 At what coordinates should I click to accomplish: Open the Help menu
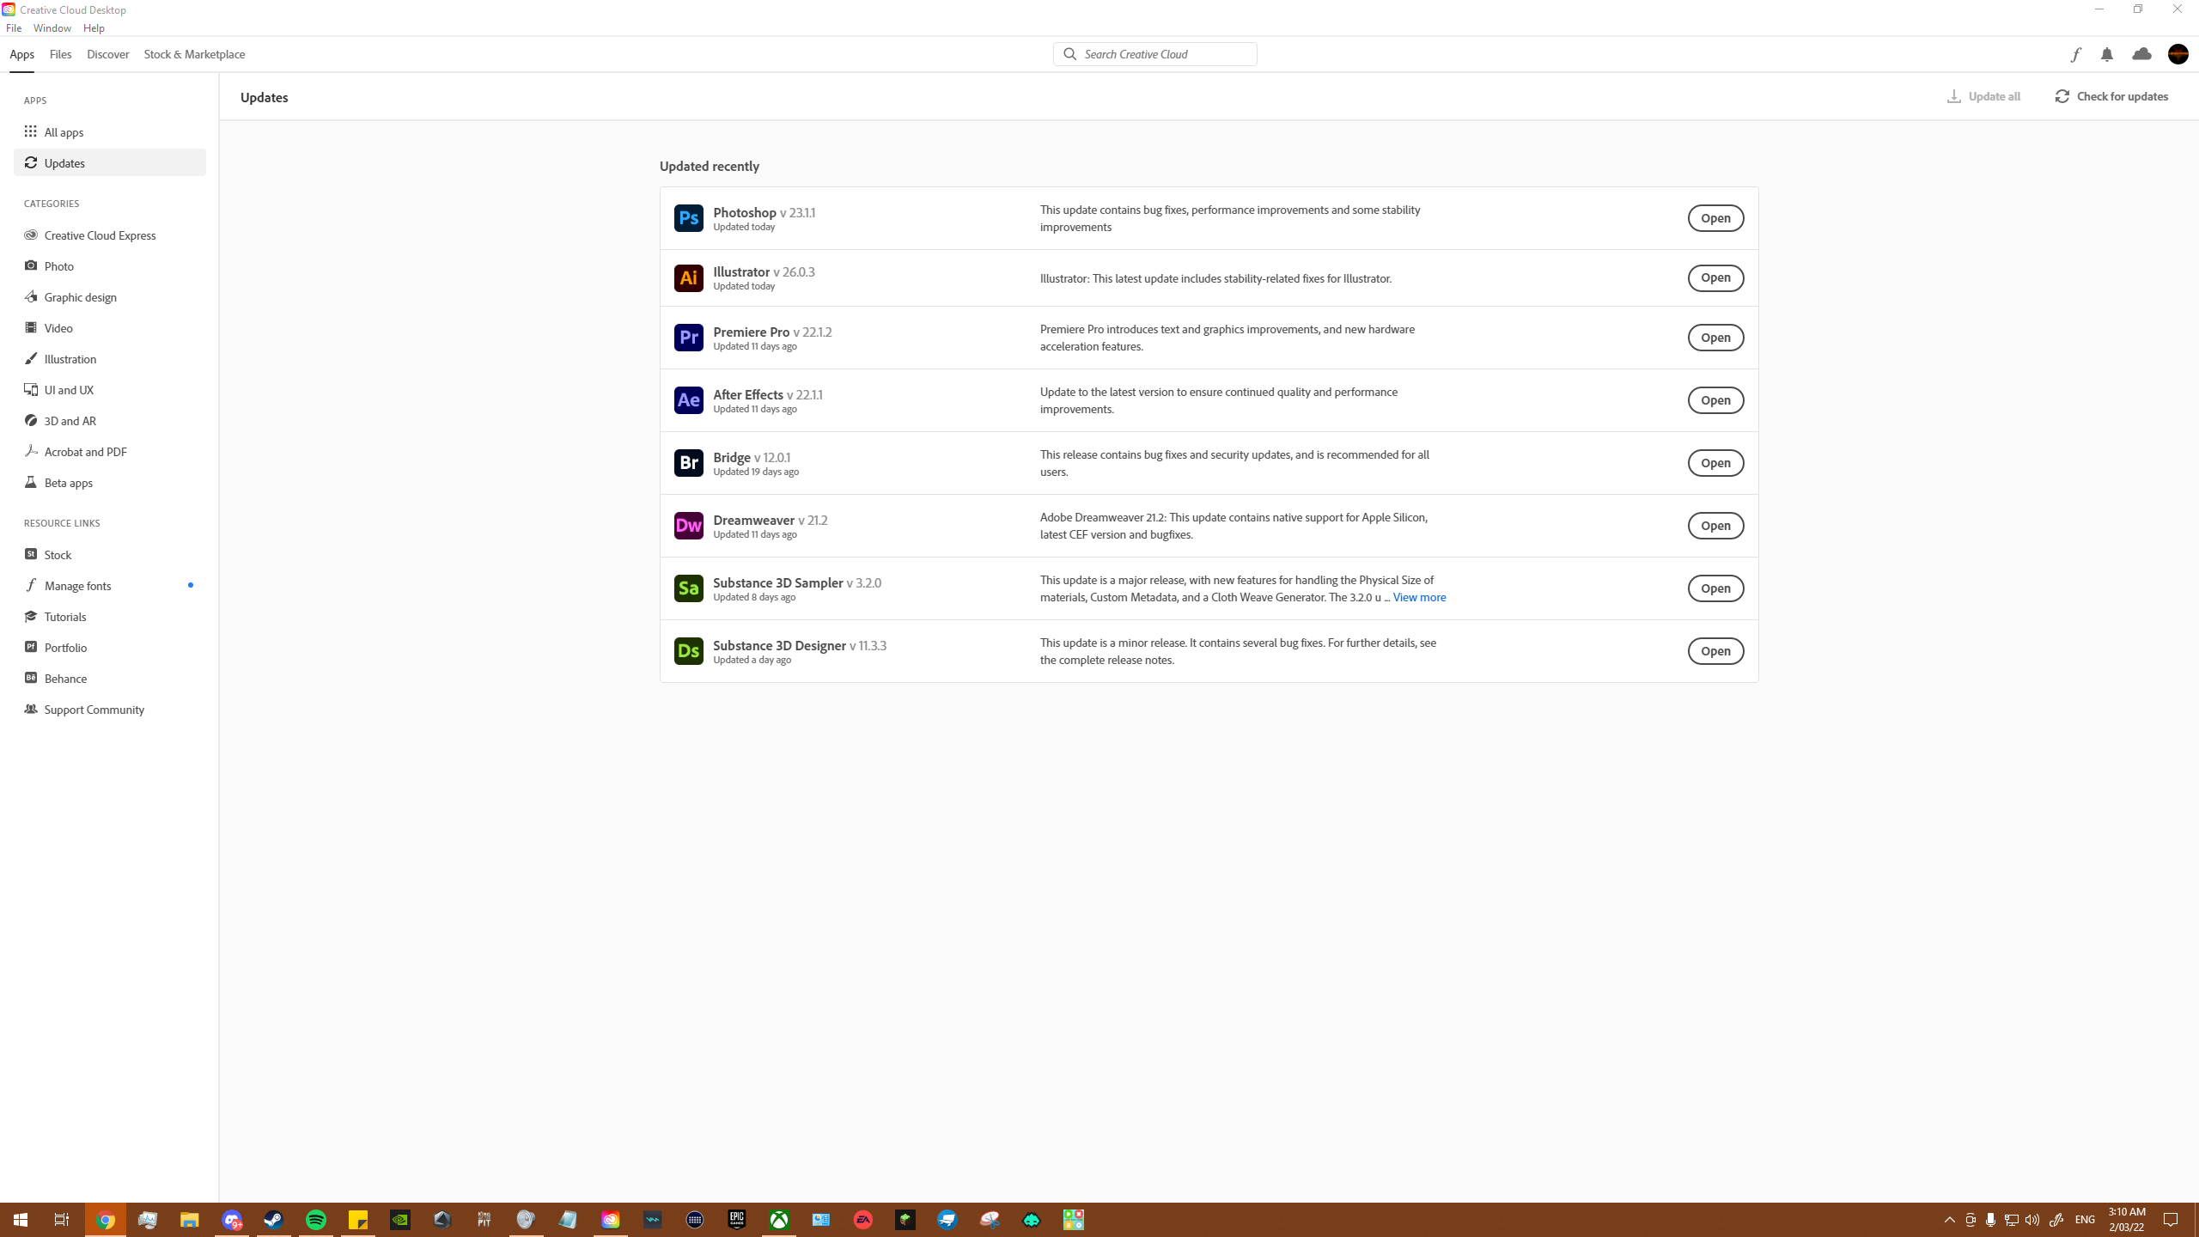tap(94, 28)
